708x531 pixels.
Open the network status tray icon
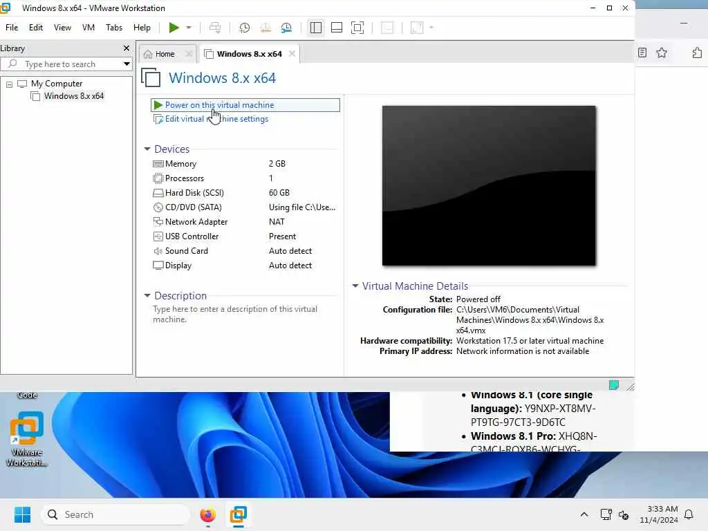click(x=606, y=514)
